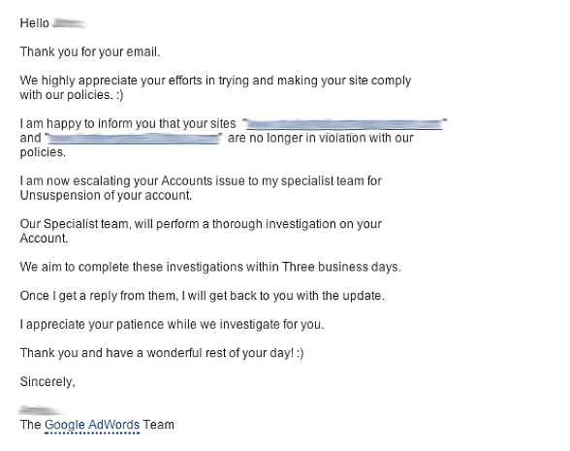Click the blurred recipient name after Hello
This screenshot has height=451, width=570.
69,23
